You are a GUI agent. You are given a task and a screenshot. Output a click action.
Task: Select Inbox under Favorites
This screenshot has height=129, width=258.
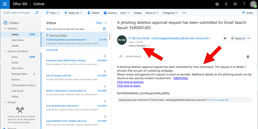[20, 35]
